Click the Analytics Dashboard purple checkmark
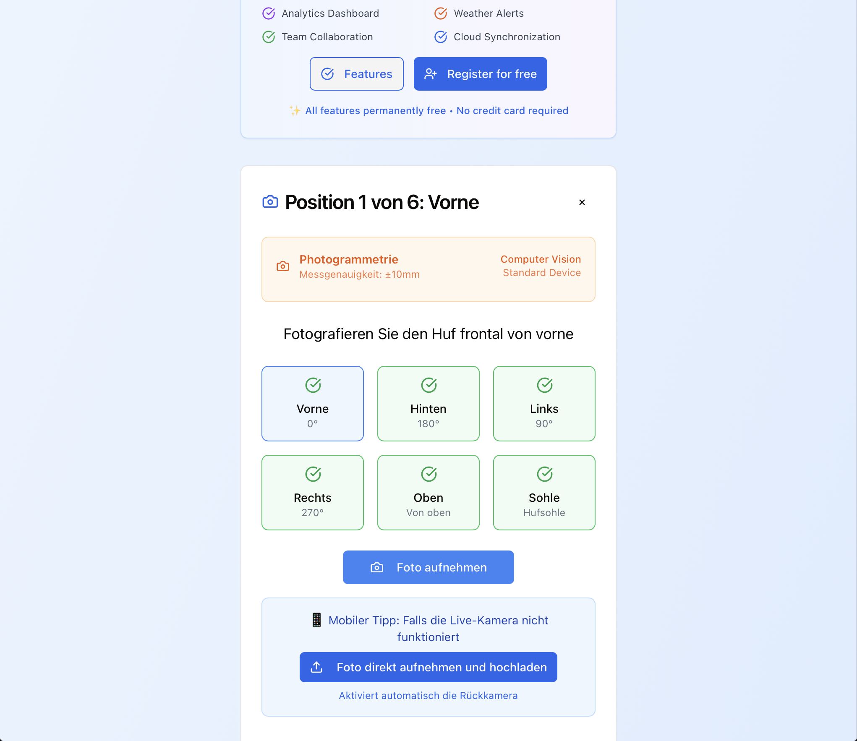The width and height of the screenshot is (857, 741). pyautogui.click(x=269, y=13)
